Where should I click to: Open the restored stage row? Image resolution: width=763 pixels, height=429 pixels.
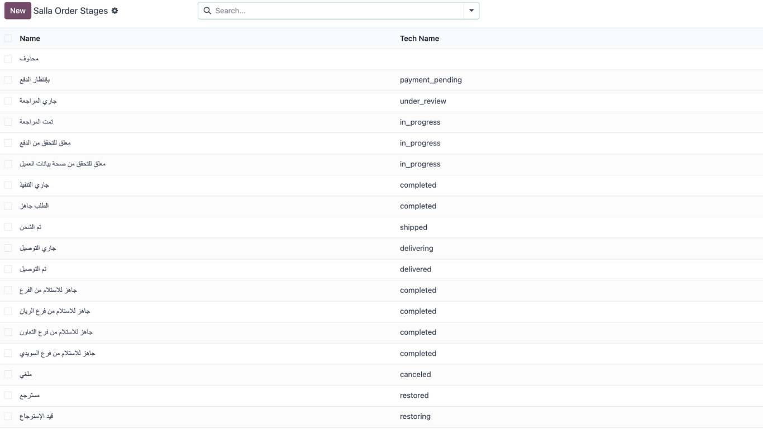pos(414,395)
